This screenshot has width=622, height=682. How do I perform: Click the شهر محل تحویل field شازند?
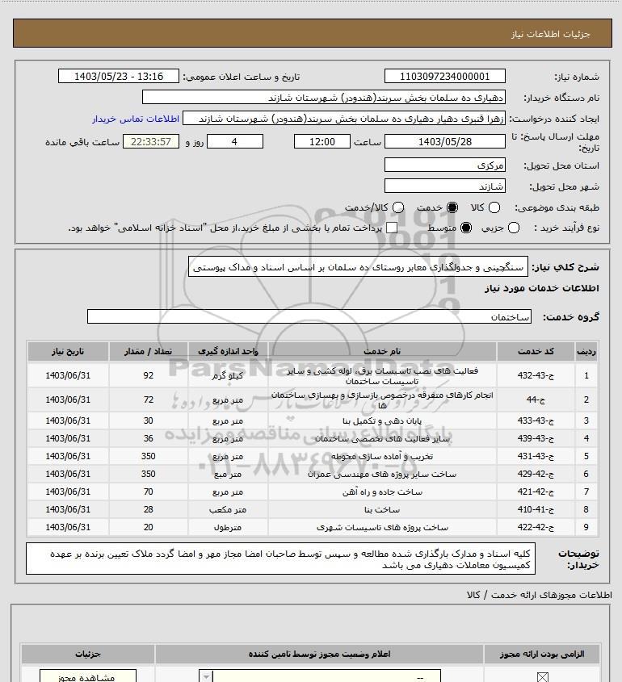(x=445, y=186)
